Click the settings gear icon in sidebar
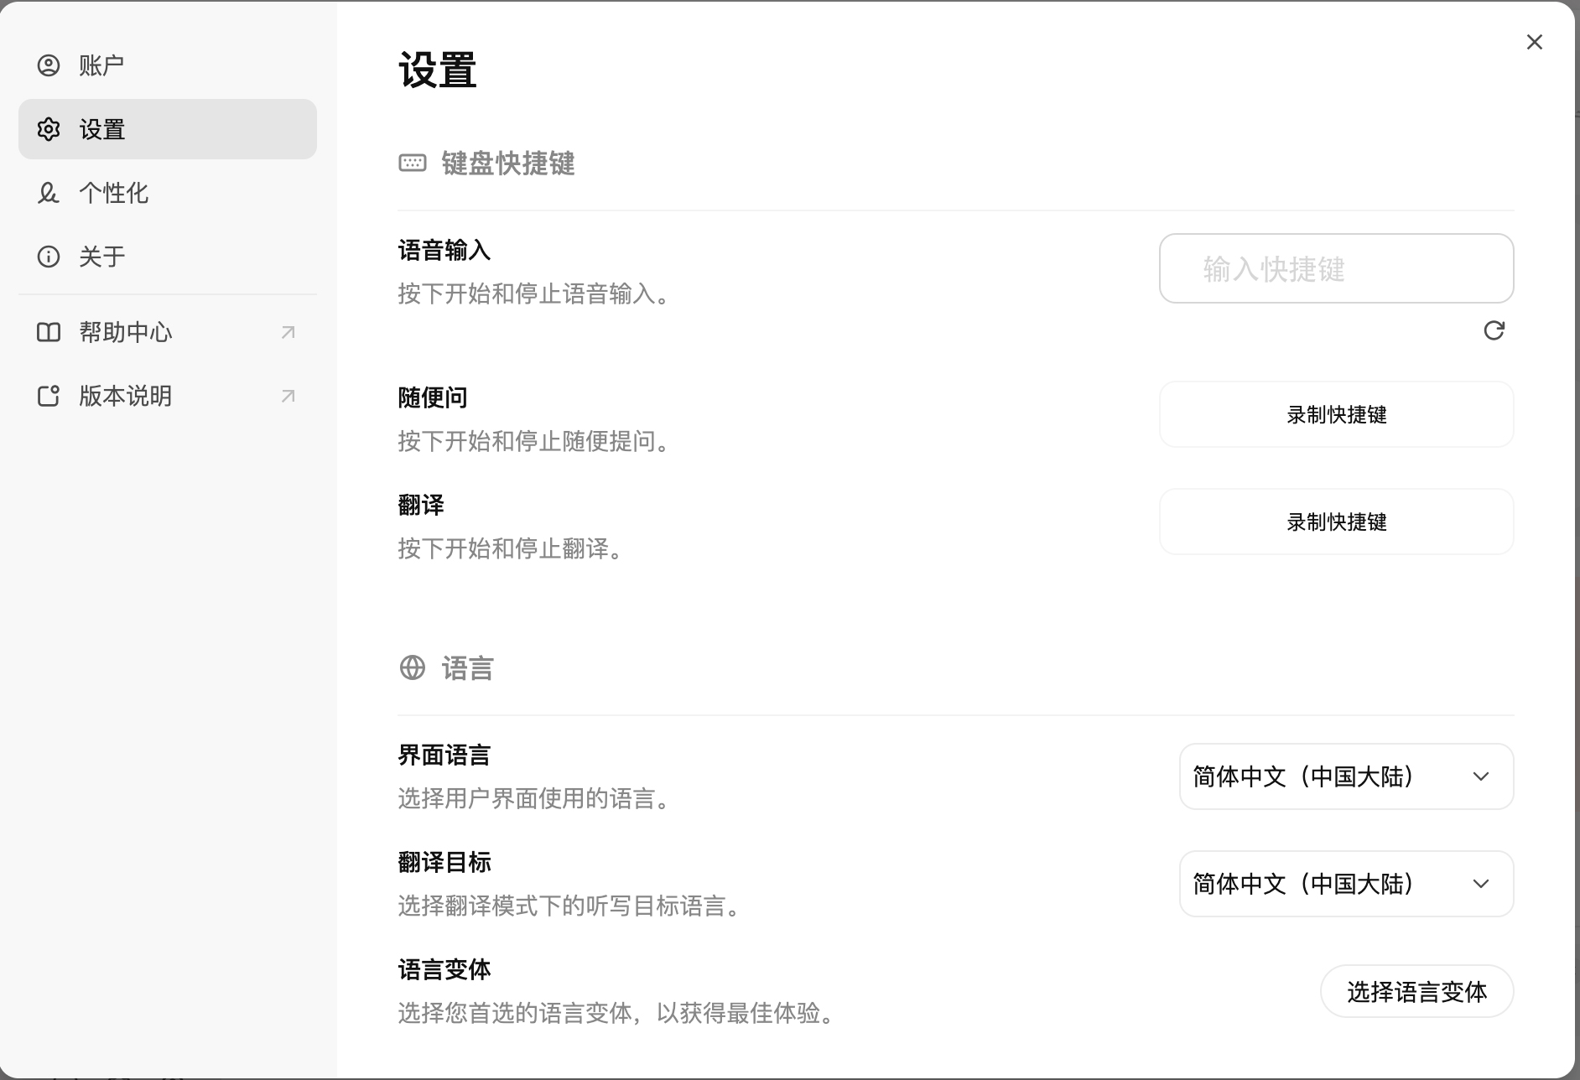1580x1080 pixels. coord(49,129)
